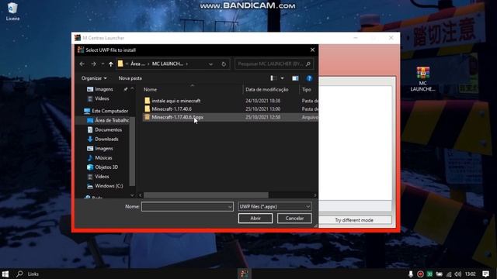Go up one folder level
The height and width of the screenshot is (279, 497).
(110, 64)
